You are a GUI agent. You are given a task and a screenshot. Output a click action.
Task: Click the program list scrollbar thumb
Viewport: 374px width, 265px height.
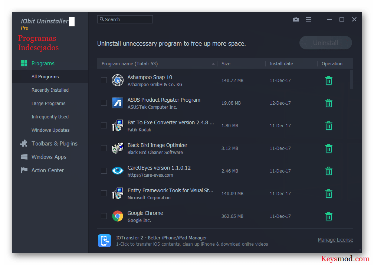point(352,79)
